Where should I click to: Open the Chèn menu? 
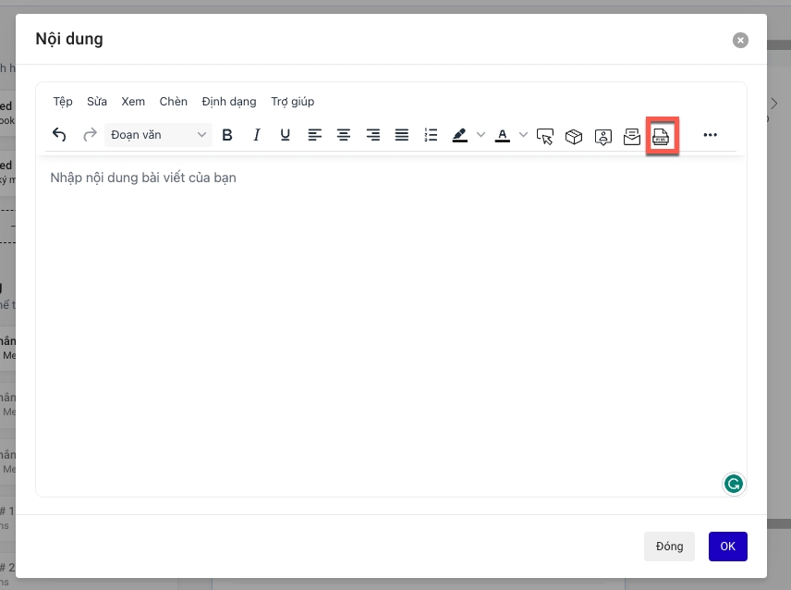point(173,102)
